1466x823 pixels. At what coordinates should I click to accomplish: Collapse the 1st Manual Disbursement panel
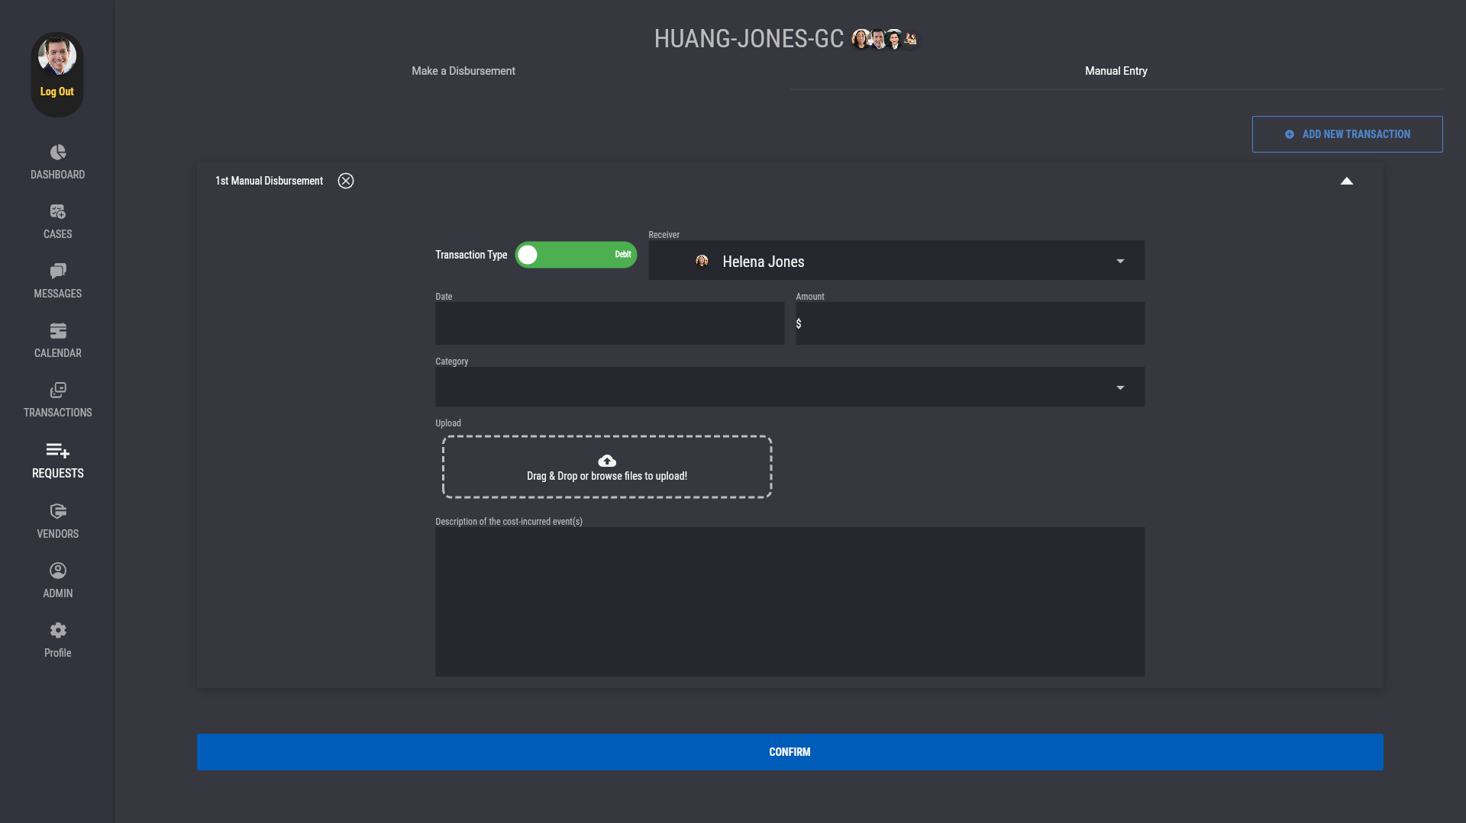point(1347,182)
